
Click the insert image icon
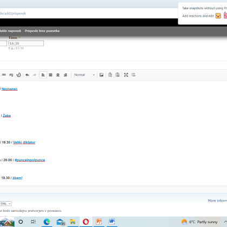pyautogui.click(x=102, y=75)
